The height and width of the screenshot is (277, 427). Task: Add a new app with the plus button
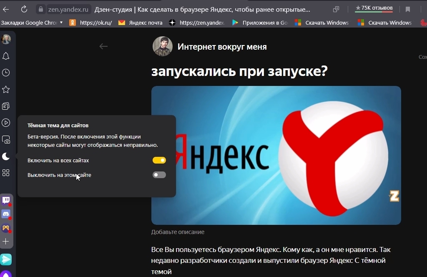(x=6, y=242)
